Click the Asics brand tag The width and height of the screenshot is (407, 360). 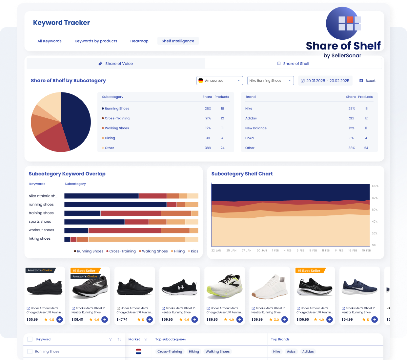291,351
